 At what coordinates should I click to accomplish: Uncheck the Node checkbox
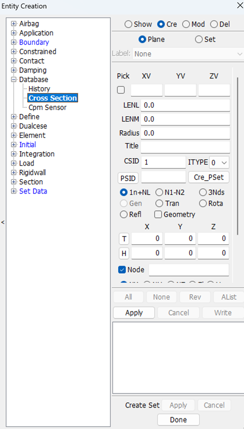122,270
